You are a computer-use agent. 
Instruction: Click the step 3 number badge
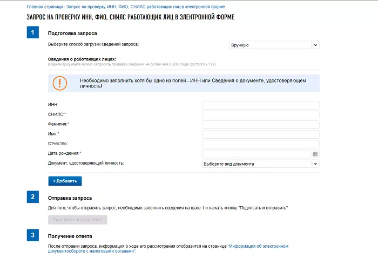click(x=33, y=235)
